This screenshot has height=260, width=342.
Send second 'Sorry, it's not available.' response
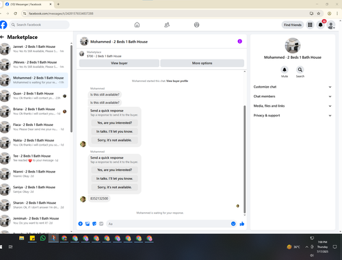pyautogui.click(x=114, y=187)
